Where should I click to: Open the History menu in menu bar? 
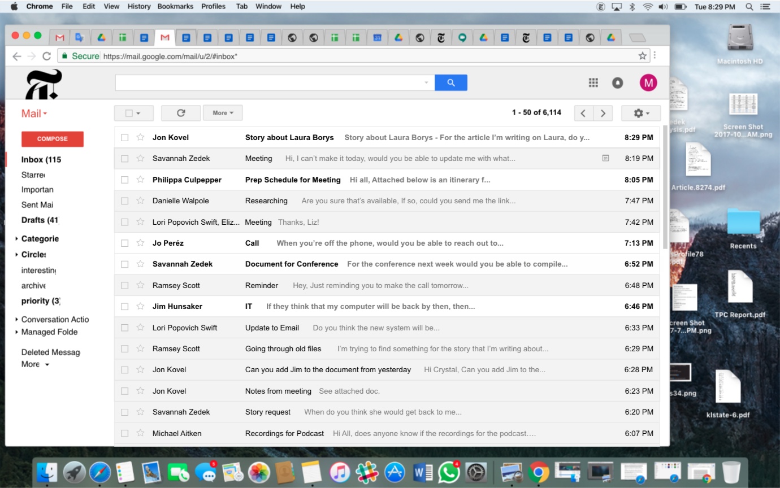point(138,6)
